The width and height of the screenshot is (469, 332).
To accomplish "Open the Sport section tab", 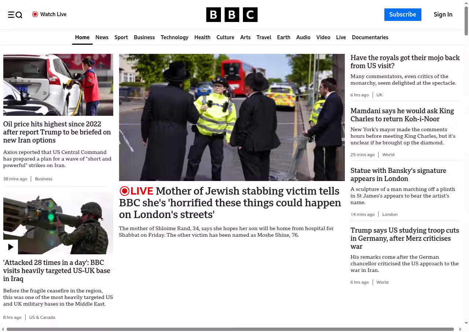I will pos(121,37).
